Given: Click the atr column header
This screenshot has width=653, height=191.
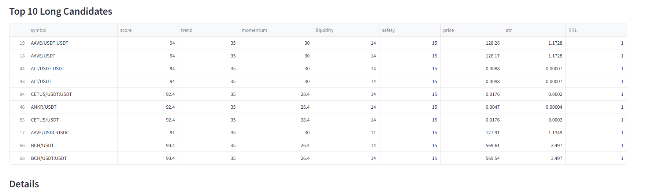Looking at the screenshot, I should pos(509,30).
